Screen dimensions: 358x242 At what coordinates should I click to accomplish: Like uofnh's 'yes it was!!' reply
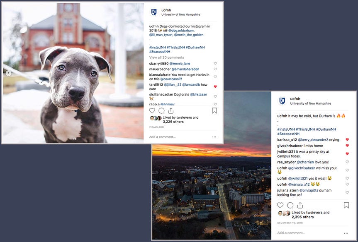coord(347,178)
